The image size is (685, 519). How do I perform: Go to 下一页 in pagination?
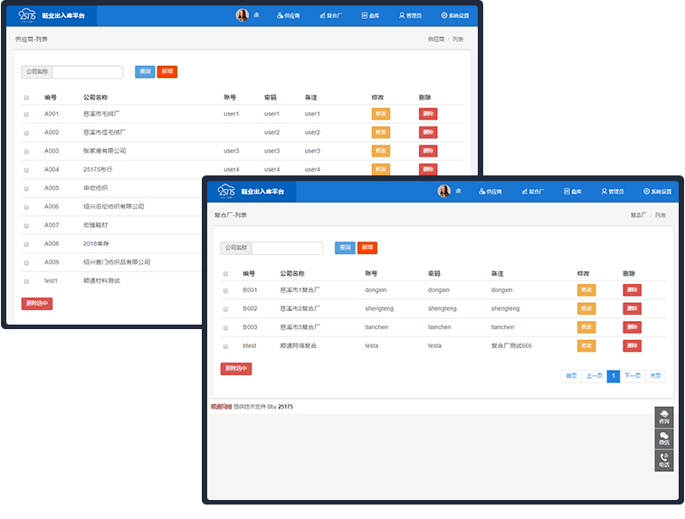coord(633,375)
